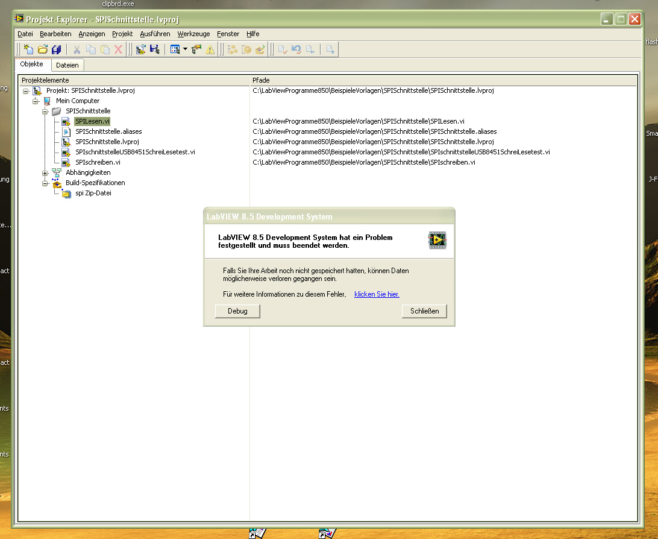Screen dimensions: 658x539
Task: Minimize the Projekt-Explorer window
Action: [607, 19]
